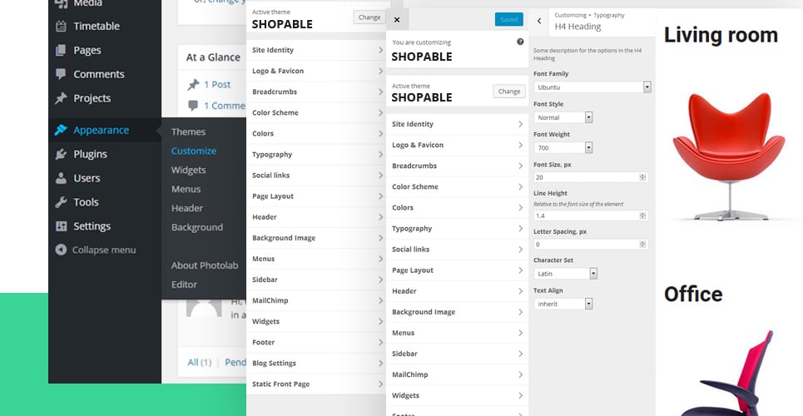Select Widgets in Appearance submenu
The width and height of the screenshot is (803, 416).
[x=188, y=170]
